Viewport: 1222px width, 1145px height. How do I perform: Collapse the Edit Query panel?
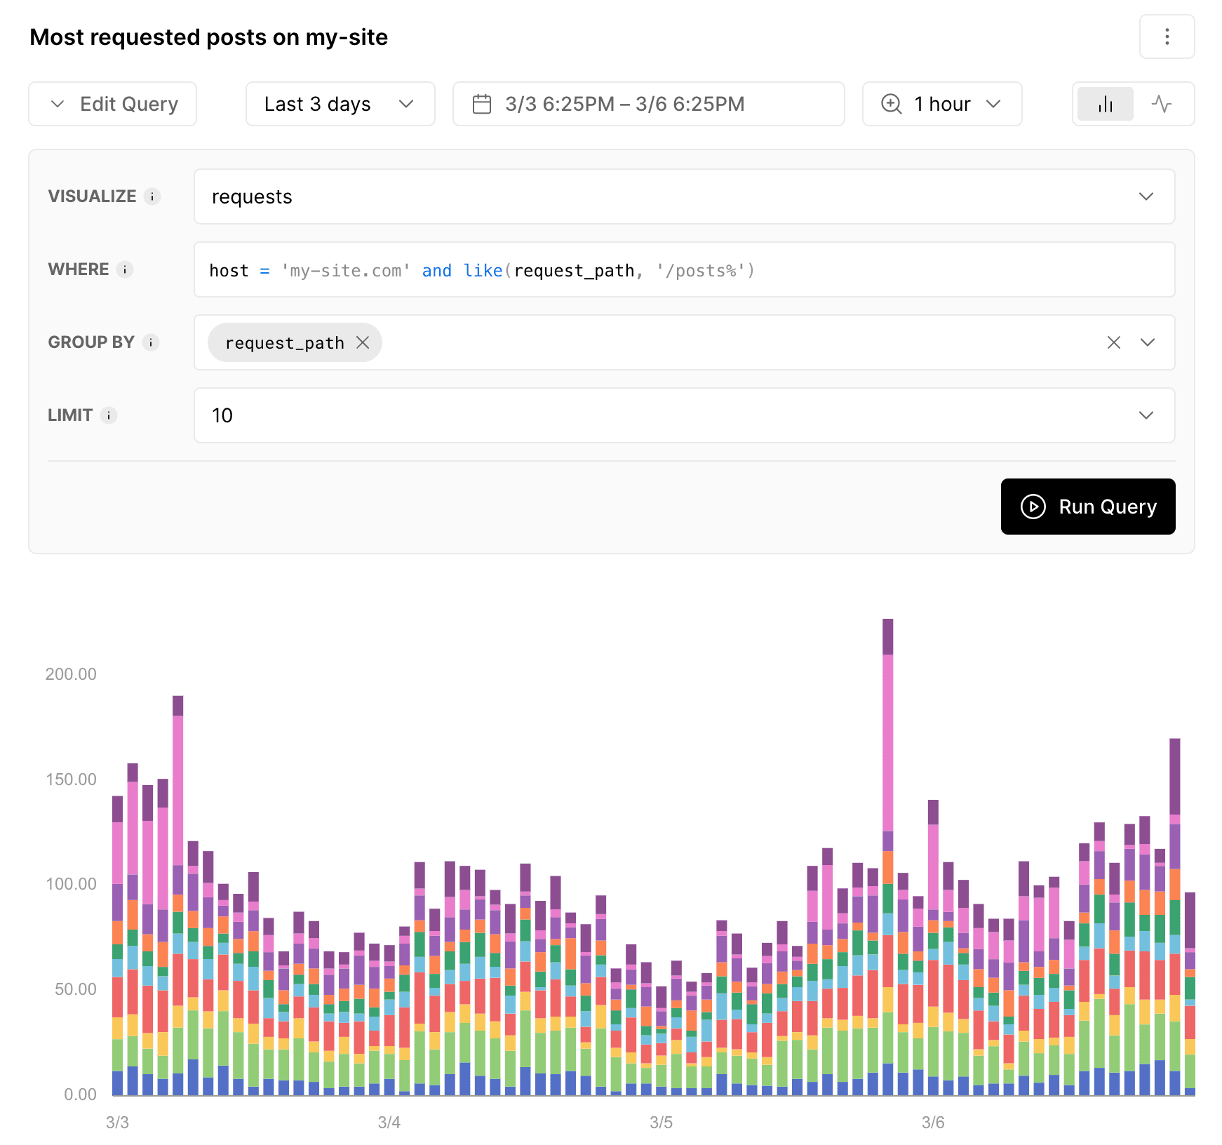pyautogui.click(x=112, y=103)
